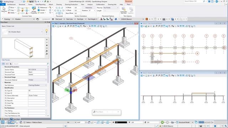This screenshot has height=128, width=228.
Task: Toggle view number 1 in view group
Action: (x=199, y=122)
